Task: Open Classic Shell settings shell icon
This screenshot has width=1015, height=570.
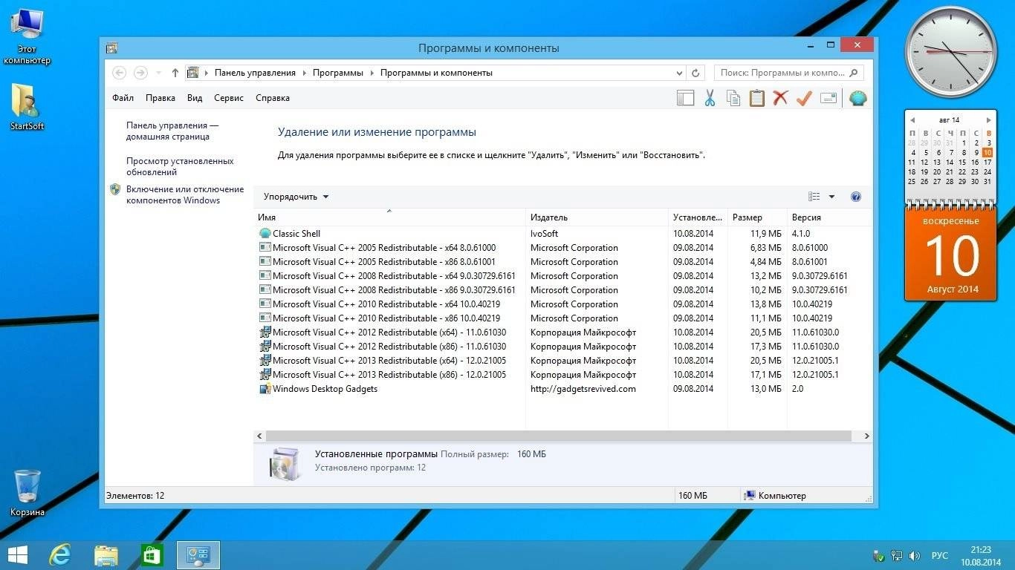Action: point(858,98)
